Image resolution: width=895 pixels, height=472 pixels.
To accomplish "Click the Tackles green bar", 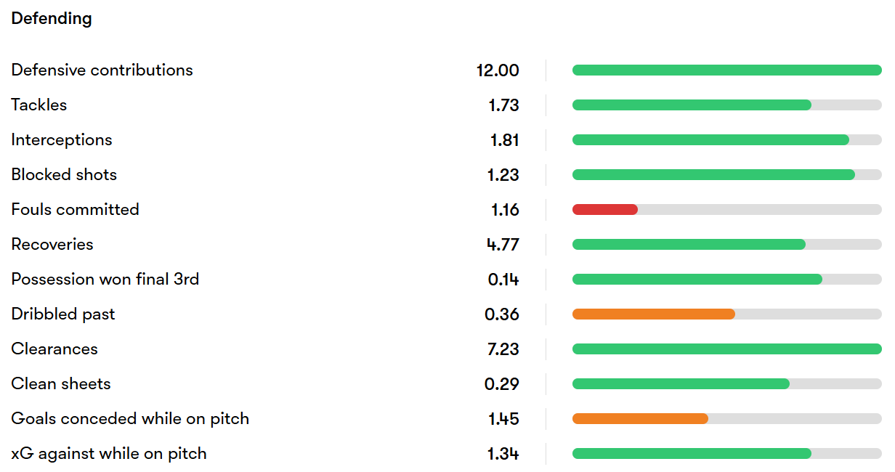I will click(692, 105).
